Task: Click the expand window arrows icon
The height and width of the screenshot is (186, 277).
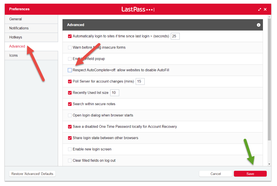Action: (259, 9)
